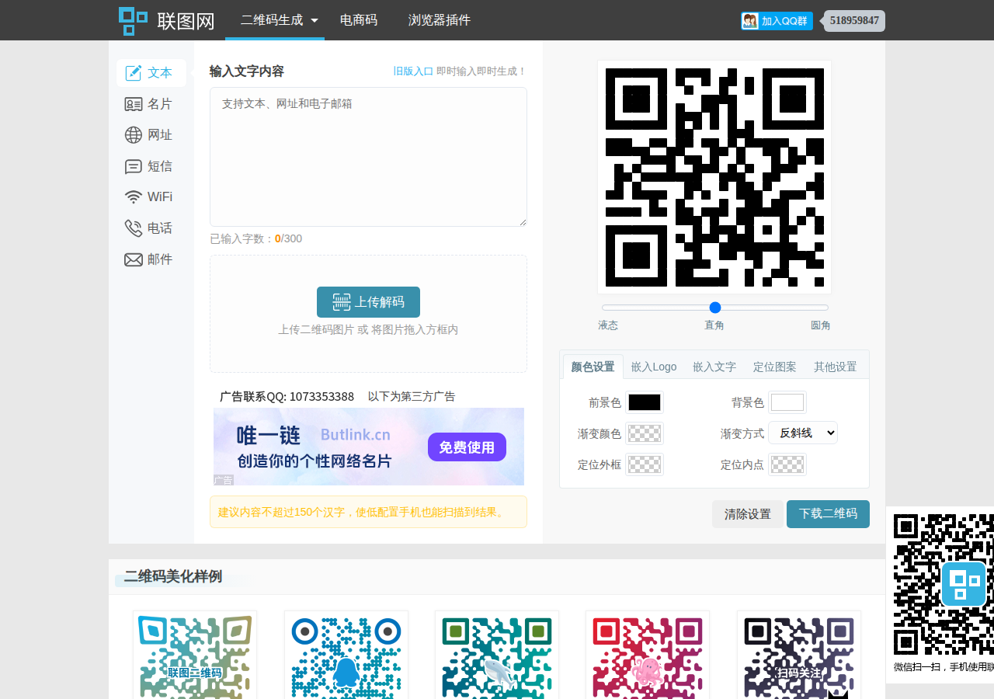
Task: Expand the 二维码生成 dropdown arrow
Action: click(x=314, y=21)
